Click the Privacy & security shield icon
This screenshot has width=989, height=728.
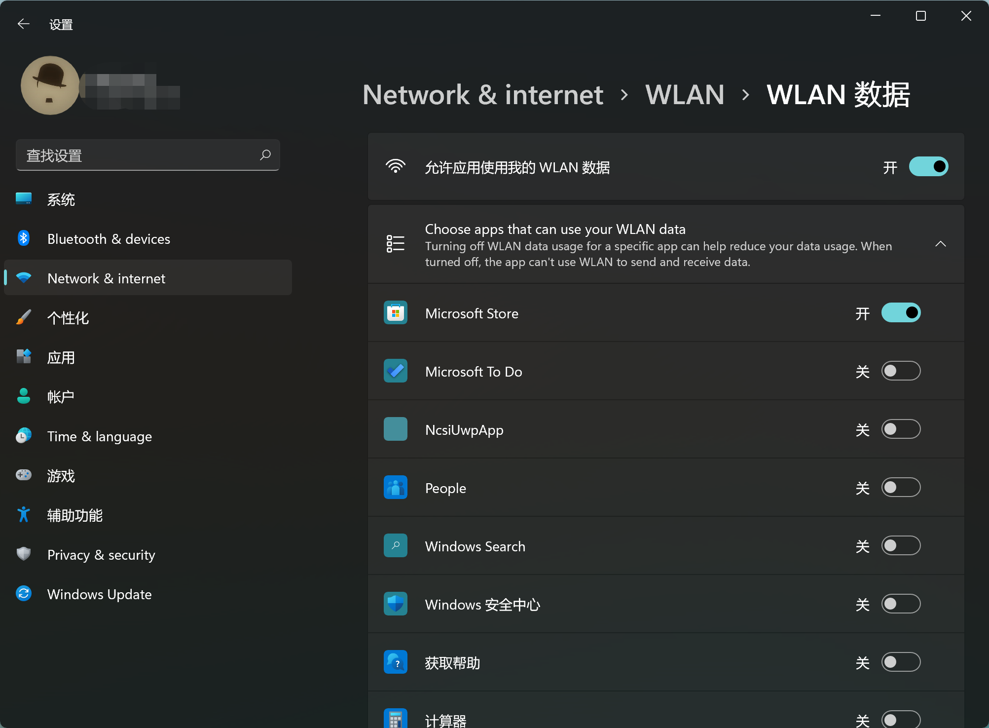pyautogui.click(x=23, y=554)
